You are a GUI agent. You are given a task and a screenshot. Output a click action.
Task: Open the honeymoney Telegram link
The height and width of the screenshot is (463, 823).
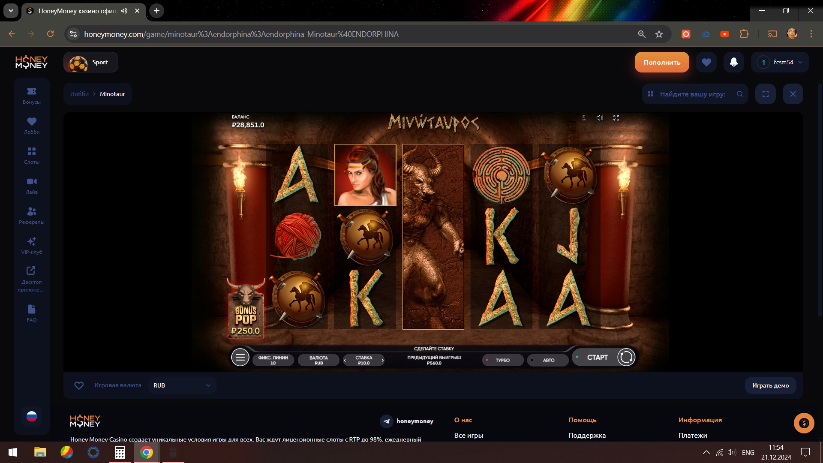point(407,421)
